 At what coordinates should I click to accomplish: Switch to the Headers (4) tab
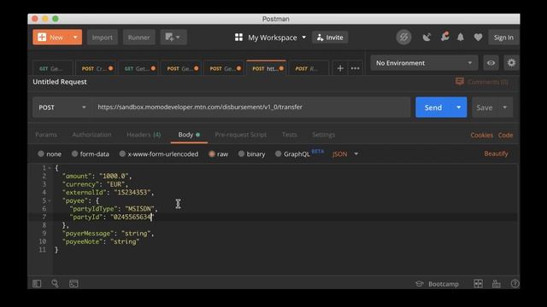tap(144, 135)
